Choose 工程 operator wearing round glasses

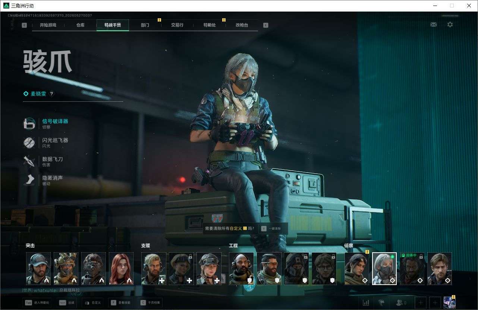point(324,269)
